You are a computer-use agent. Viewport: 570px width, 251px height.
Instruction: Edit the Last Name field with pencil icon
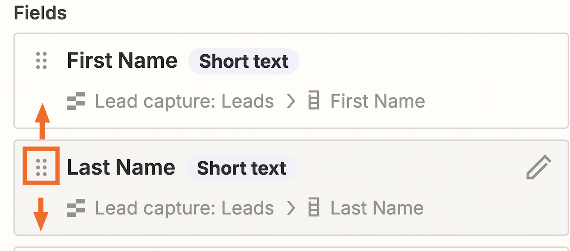538,168
